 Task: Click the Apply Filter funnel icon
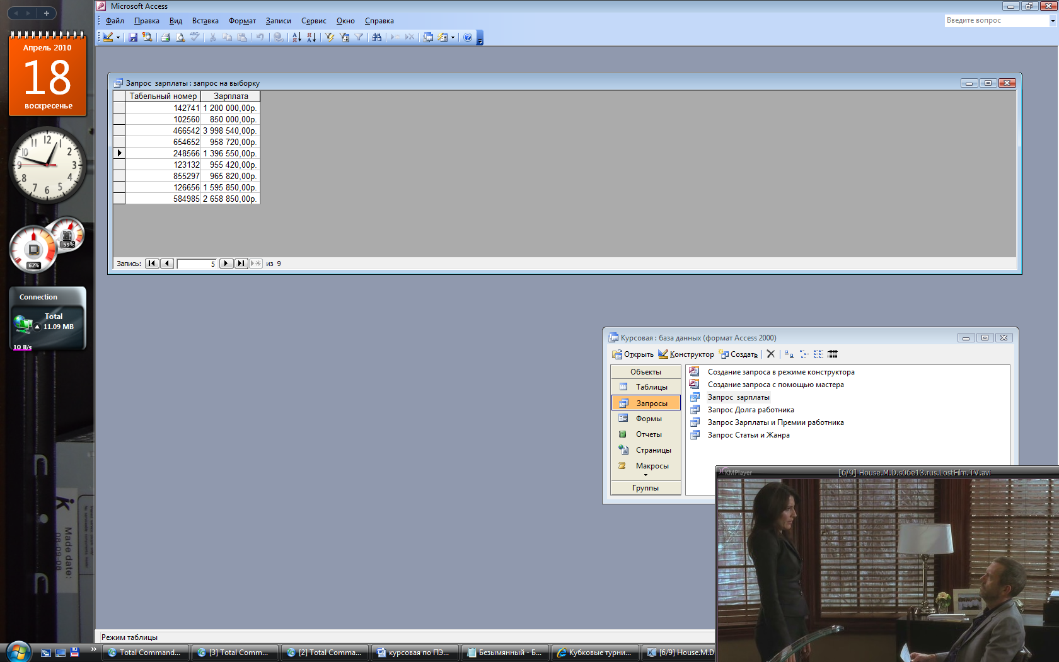coord(359,37)
